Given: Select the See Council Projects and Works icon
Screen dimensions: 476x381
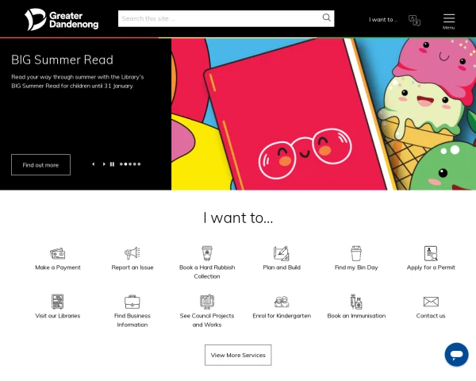Looking at the screenshot, I should tap(207, 302).
